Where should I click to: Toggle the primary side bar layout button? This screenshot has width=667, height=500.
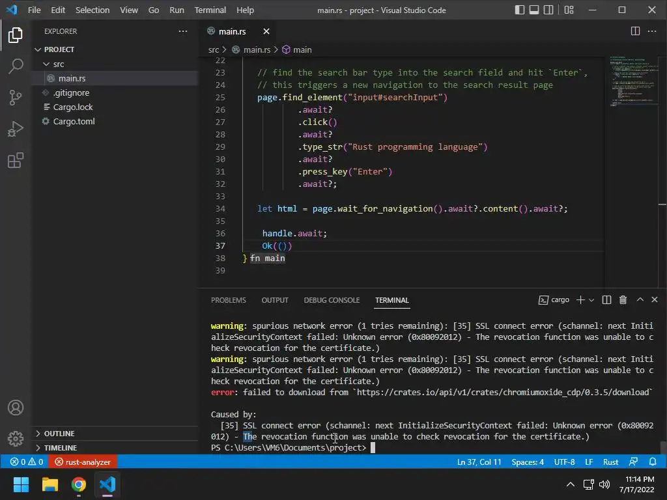click(520, 10)
